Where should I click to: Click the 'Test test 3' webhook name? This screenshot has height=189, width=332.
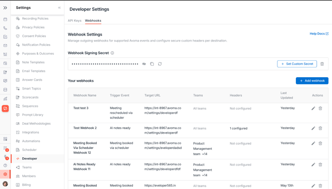[x=81, y=108]
